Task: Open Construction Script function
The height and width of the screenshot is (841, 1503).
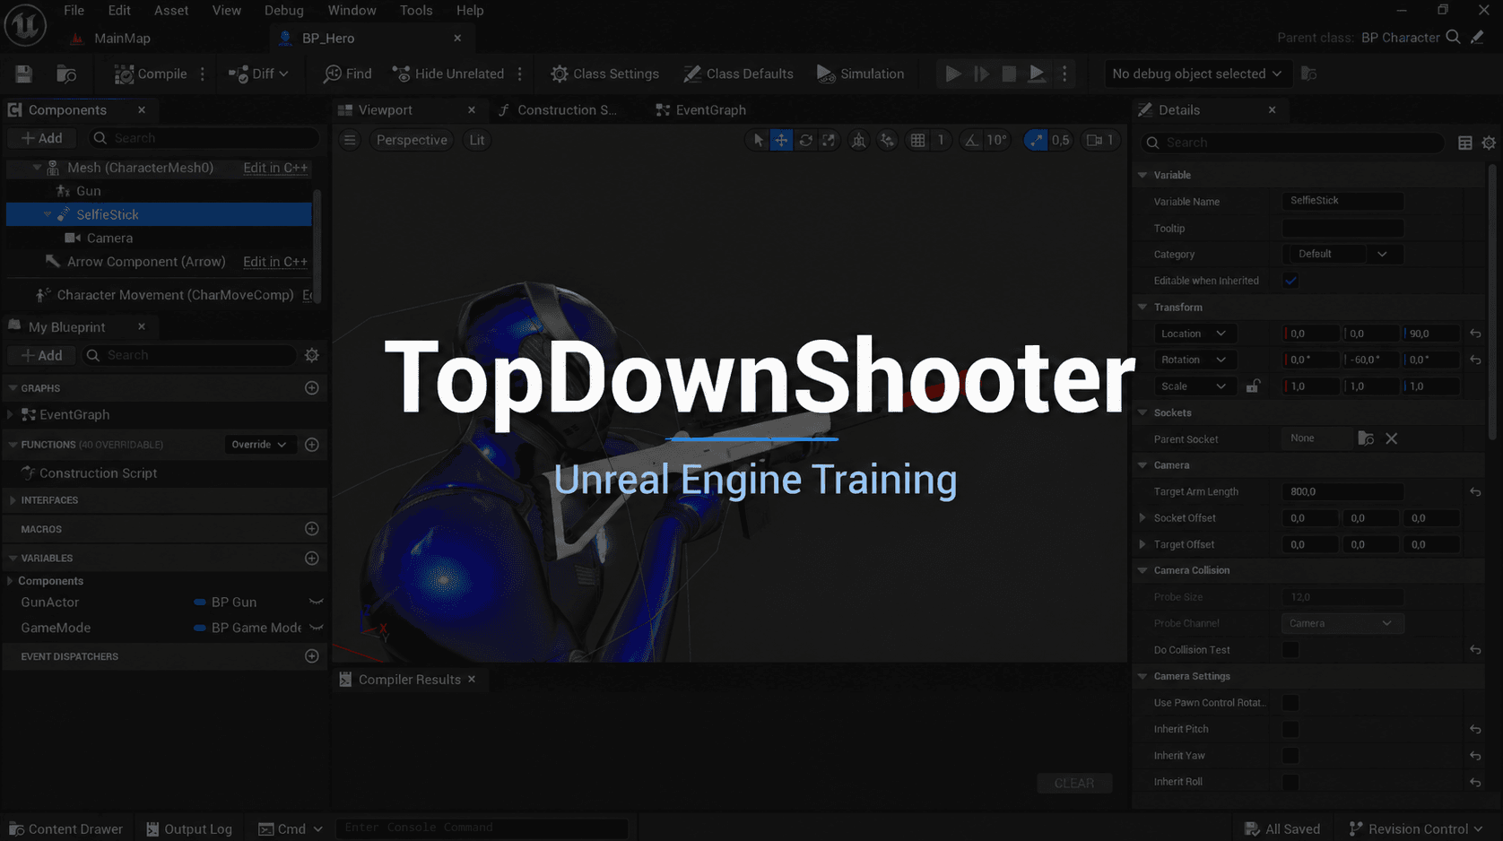Action: click(98, 473)
